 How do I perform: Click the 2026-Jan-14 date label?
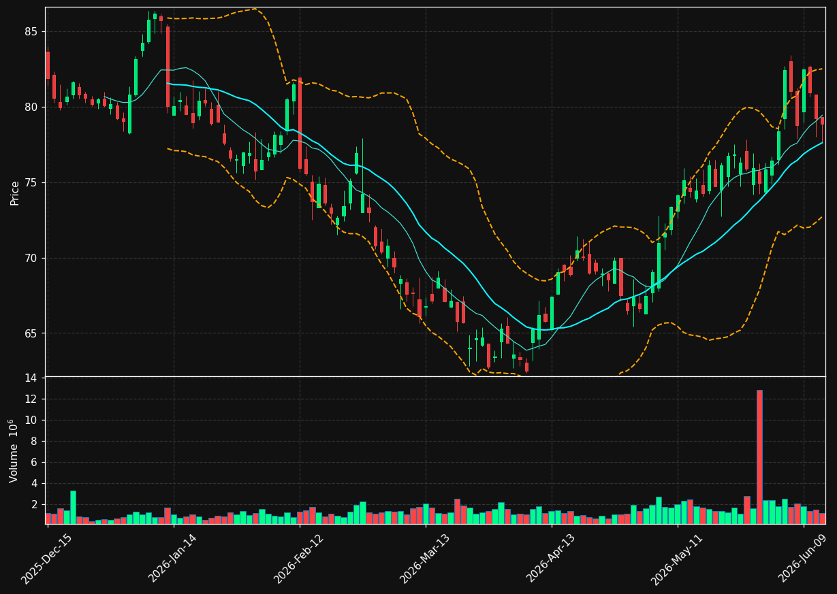(x=173, y=559)
